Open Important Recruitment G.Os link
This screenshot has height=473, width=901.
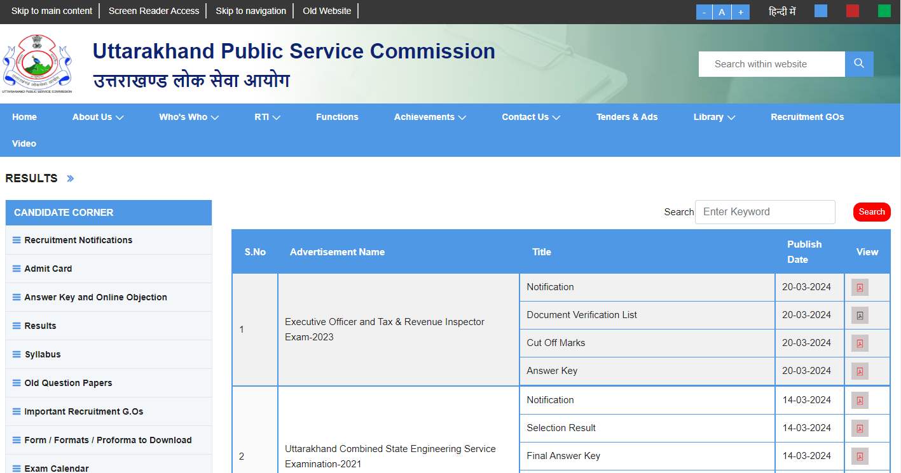pyautogui.click(x=84, y=411)
